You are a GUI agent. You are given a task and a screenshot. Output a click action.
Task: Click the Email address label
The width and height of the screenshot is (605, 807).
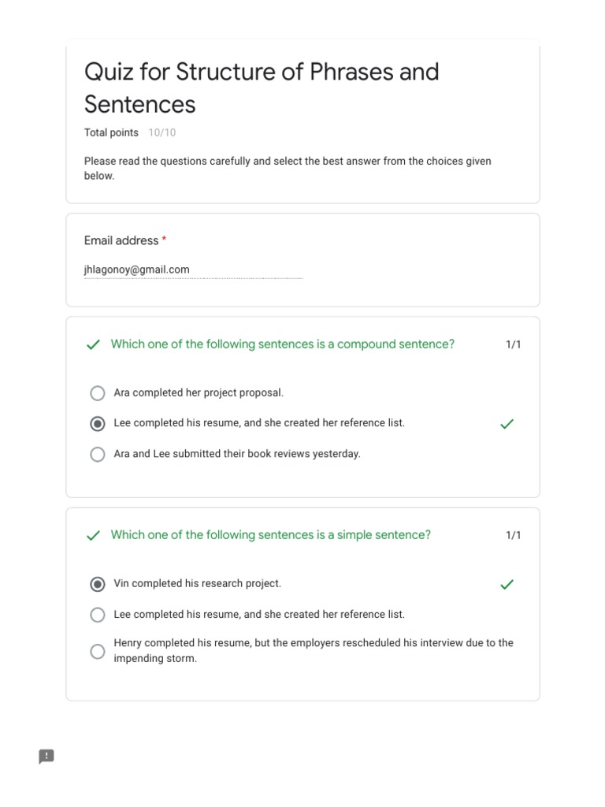tap(121, 240)
